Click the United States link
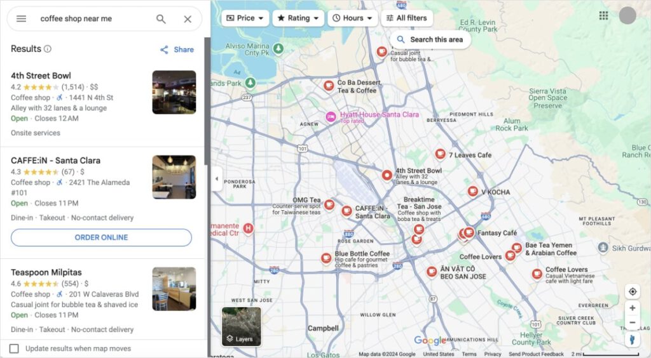This screenshot has height=358, width=651. point(439,354)
